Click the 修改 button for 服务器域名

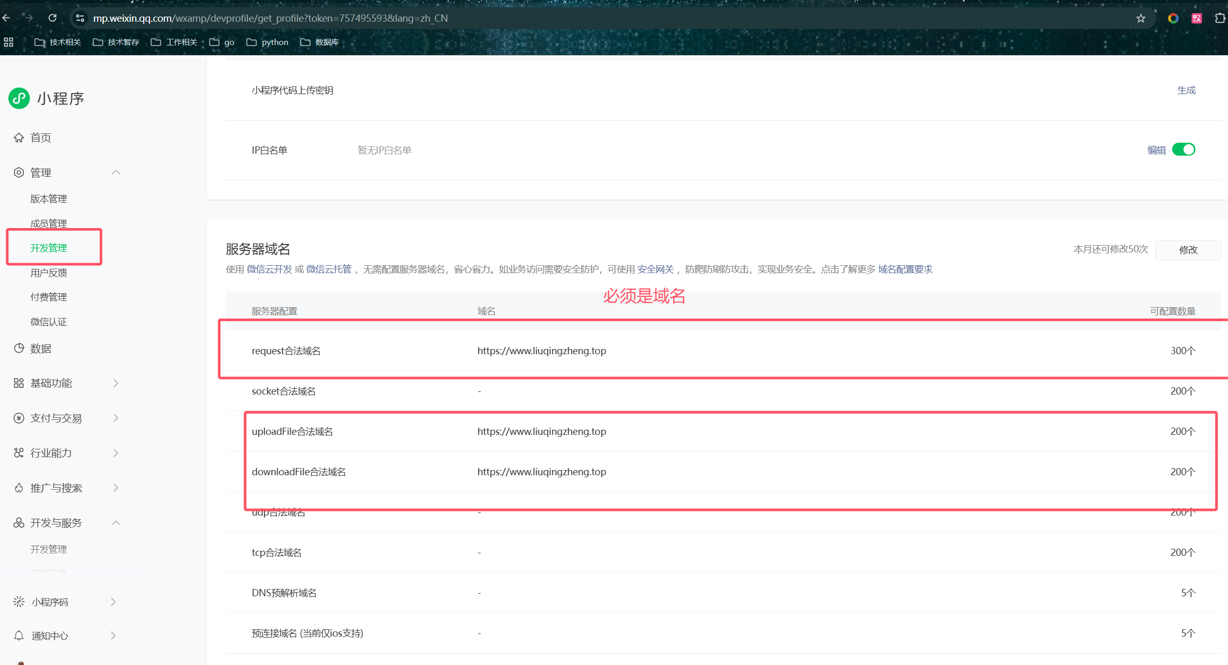[x=1188, y=250]
